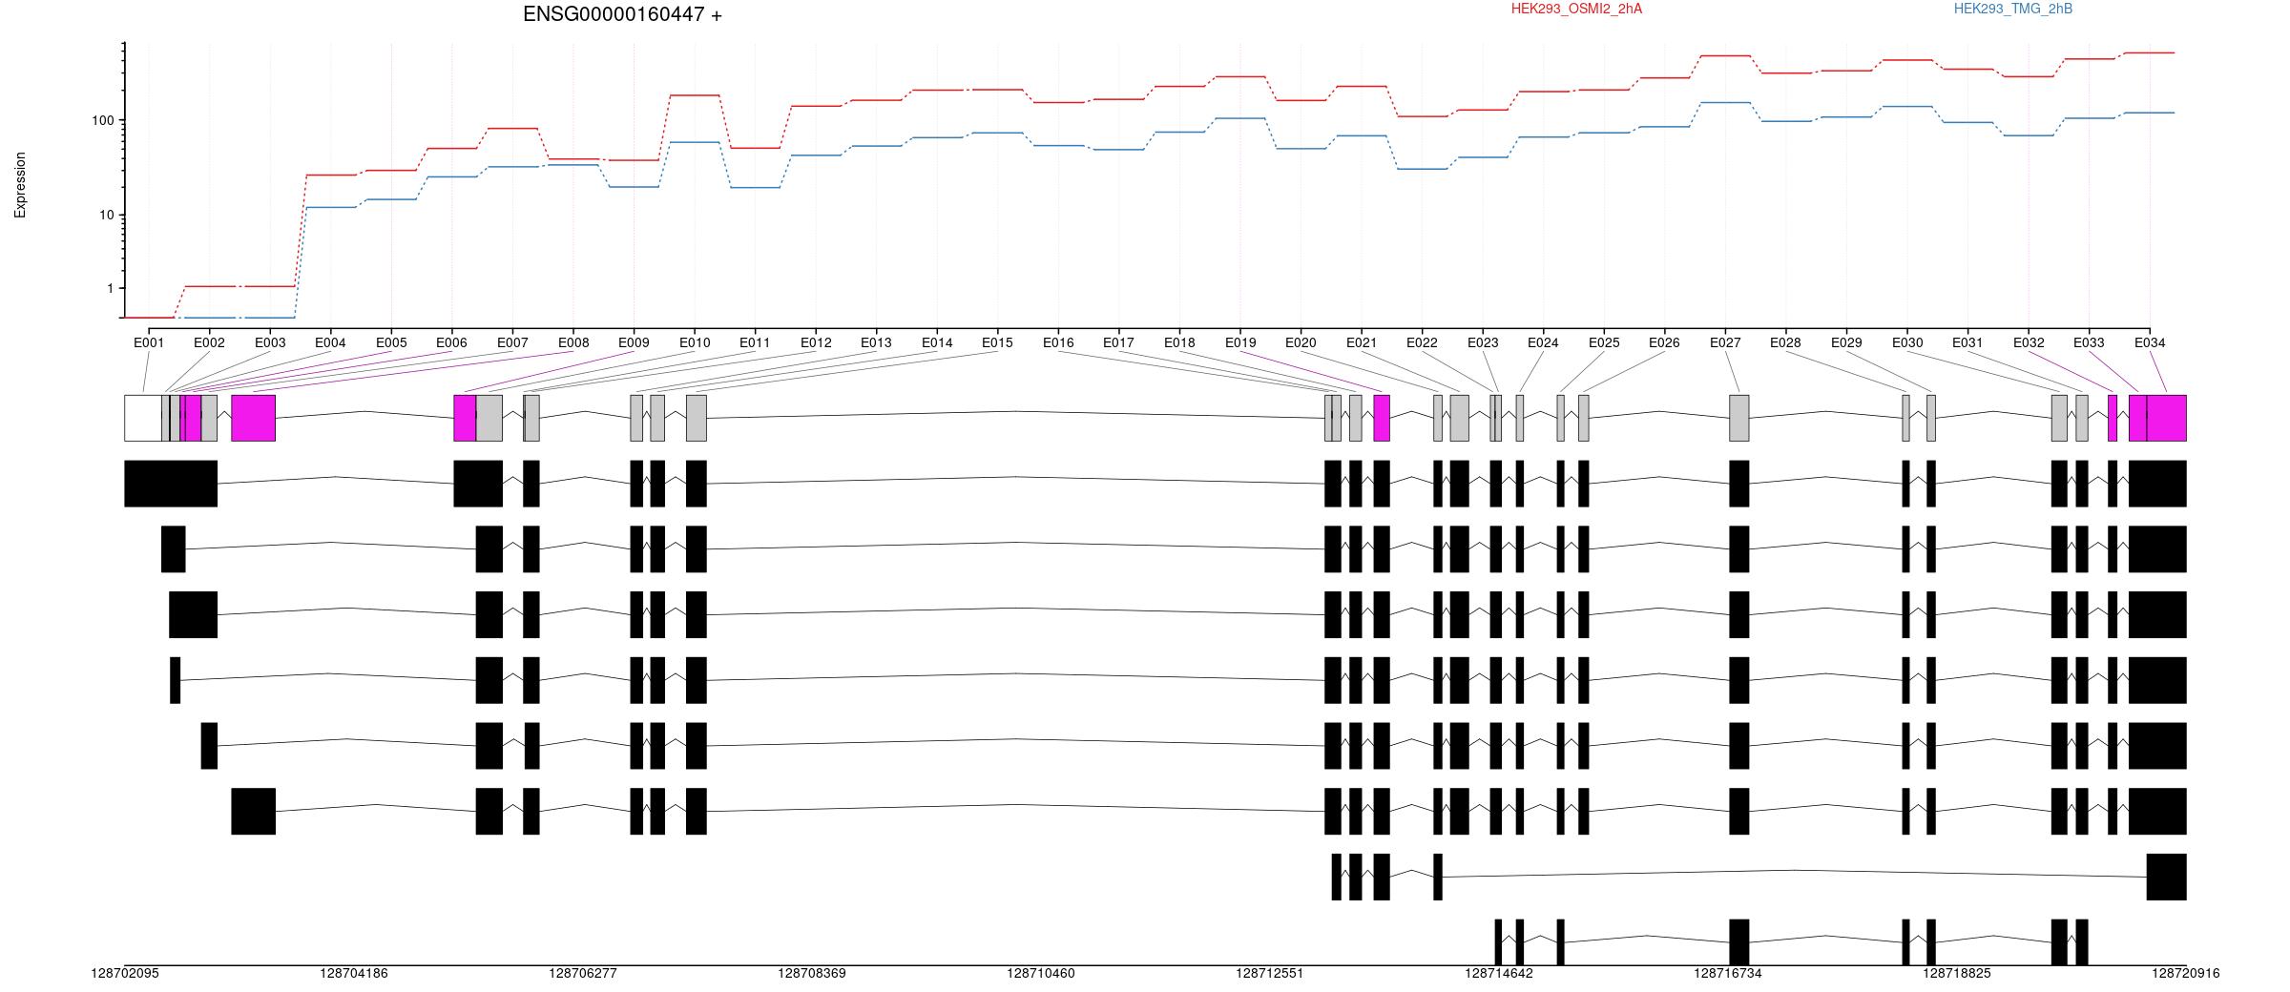Select exon bin label E033
The height and width of the screenshot is (992, 2290).
pos(2089,342)
